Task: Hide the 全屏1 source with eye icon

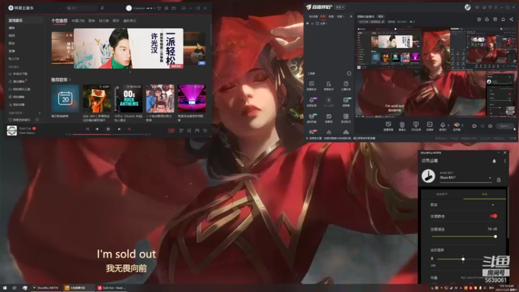Action: click(x=308, y=23)
